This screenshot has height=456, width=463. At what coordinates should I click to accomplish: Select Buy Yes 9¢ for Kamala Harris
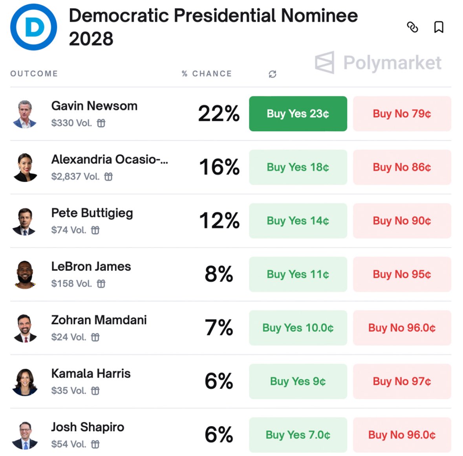[x=298, y=381]
